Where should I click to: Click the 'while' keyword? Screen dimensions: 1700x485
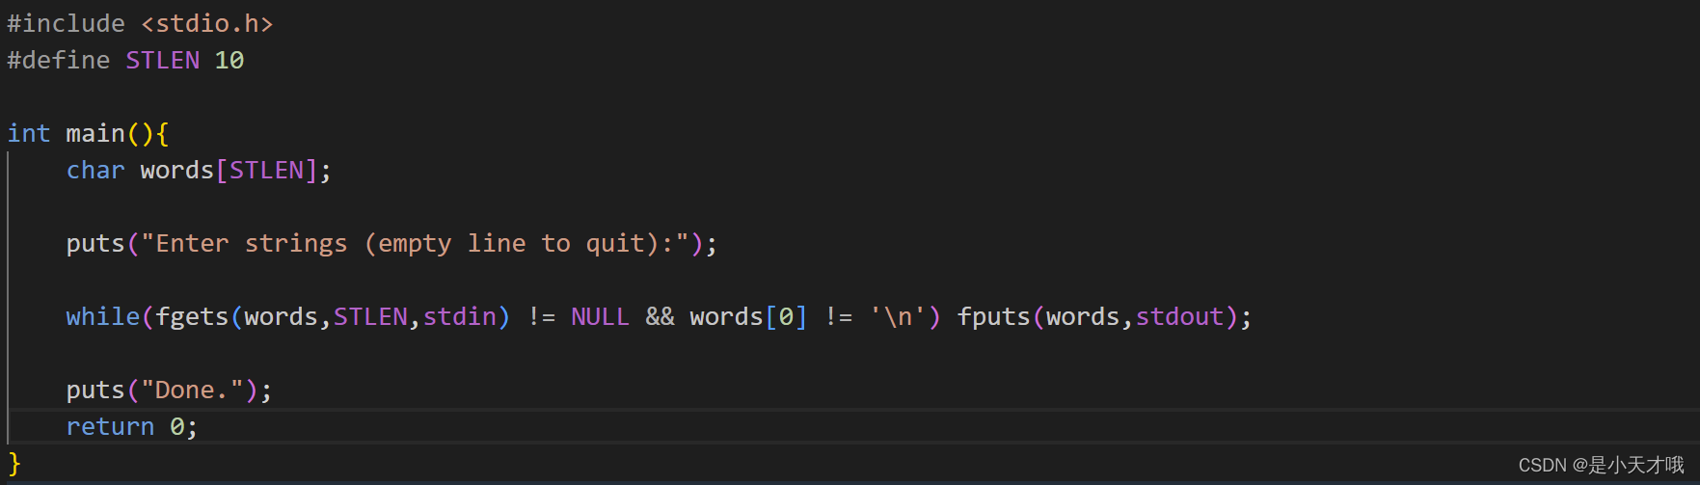103,317
